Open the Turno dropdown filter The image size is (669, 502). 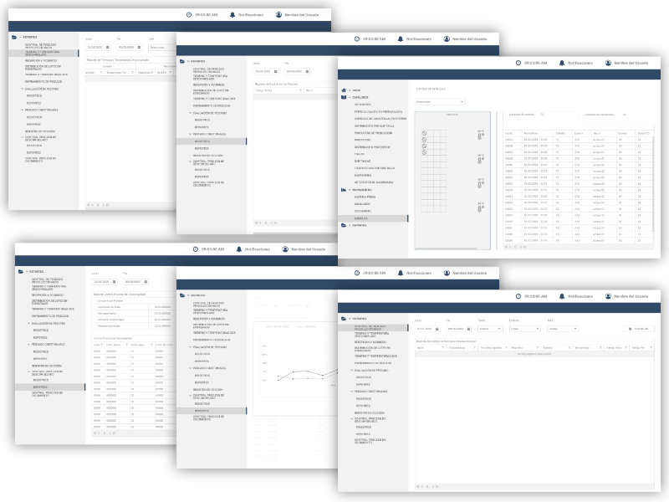click(x=488, y=329)
